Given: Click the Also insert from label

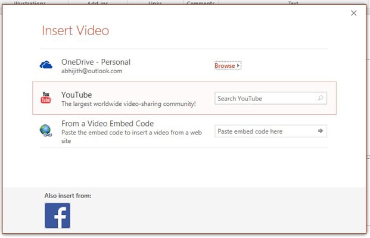Looking at the screenshot, I should (x=68, y=196).
